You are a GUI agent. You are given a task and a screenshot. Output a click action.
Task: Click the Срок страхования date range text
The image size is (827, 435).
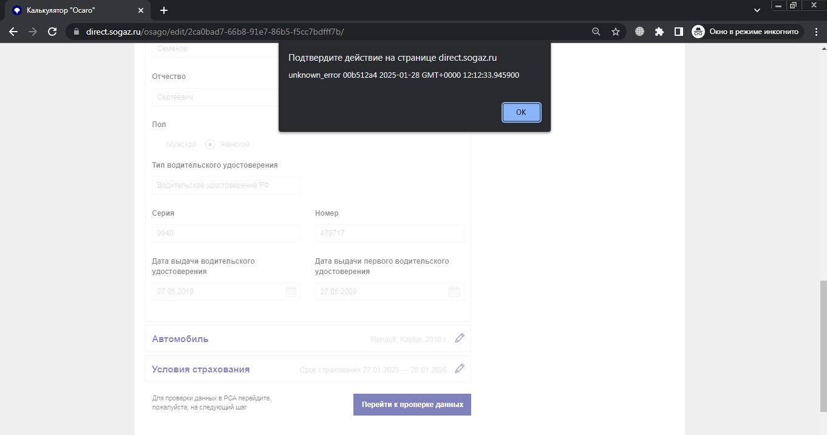tap(373, 369)
